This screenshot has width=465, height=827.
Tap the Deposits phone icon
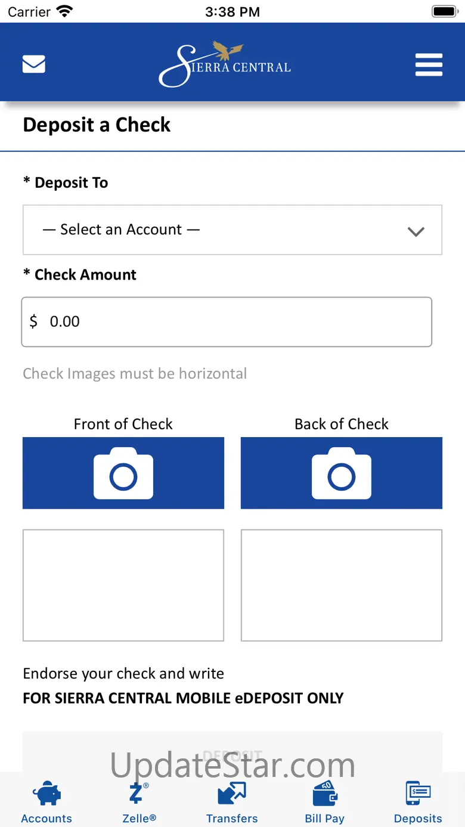(x=418, y=794)
